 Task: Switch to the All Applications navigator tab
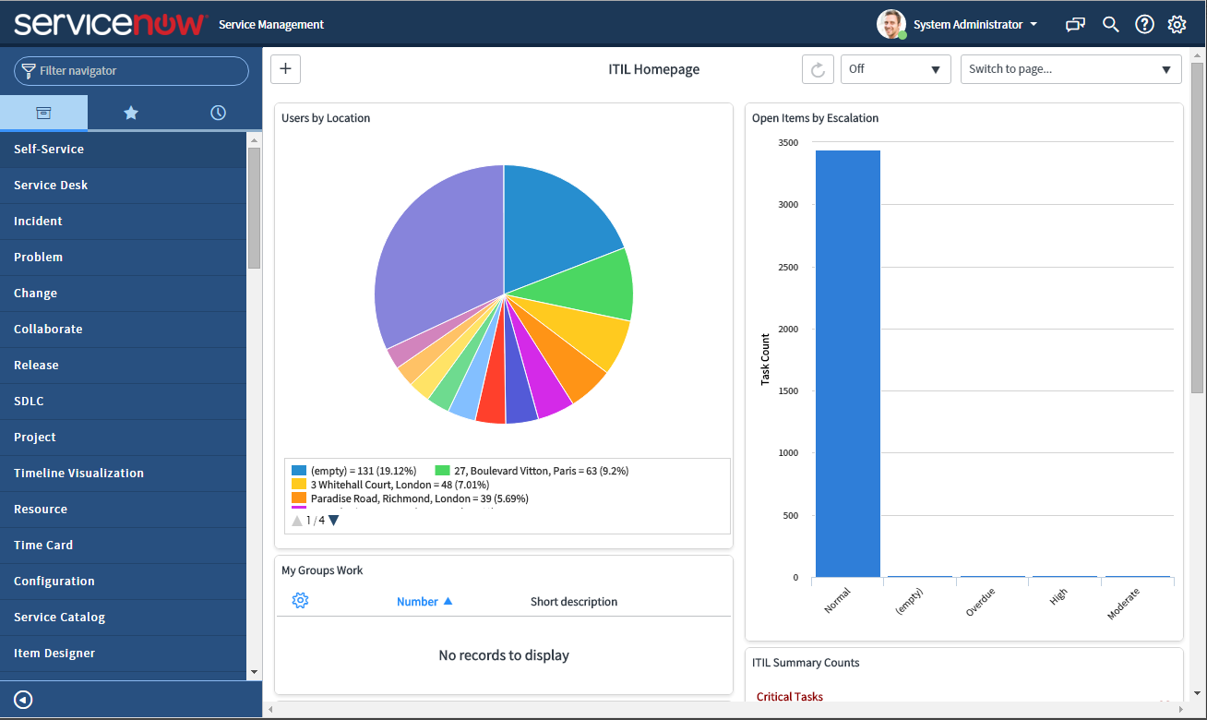click(43, 112)
